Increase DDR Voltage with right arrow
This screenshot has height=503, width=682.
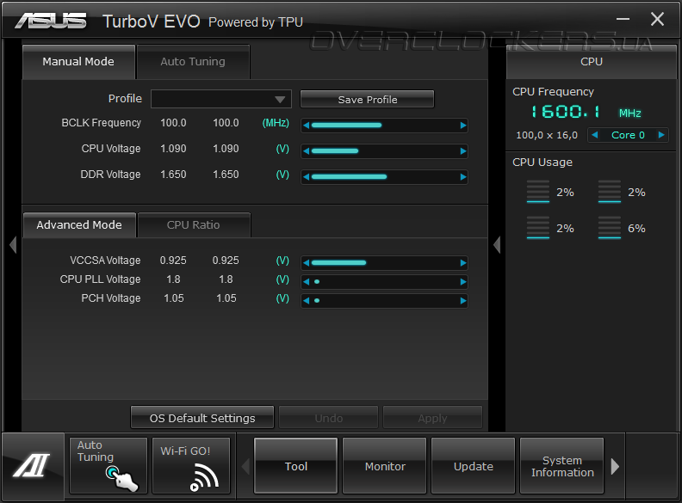tap(463, 177)
